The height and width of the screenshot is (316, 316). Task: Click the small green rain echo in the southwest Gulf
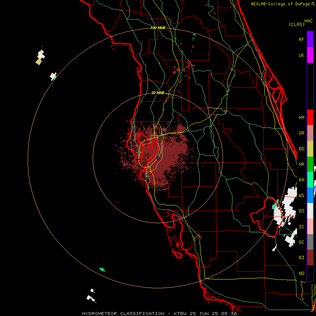point(102,269)
